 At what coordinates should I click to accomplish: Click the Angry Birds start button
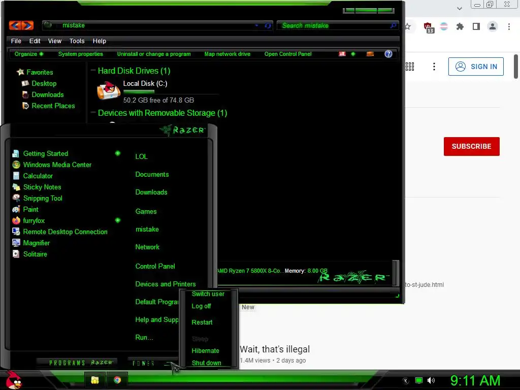13,380
